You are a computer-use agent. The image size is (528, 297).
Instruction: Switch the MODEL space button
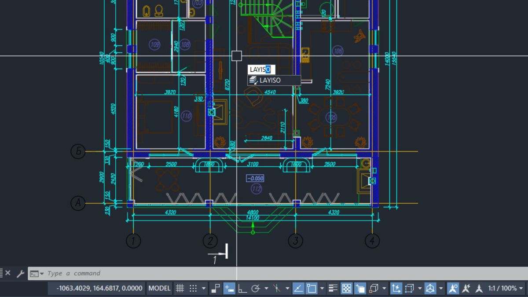(159, 288)
